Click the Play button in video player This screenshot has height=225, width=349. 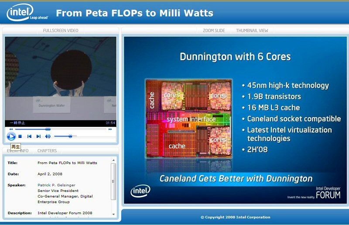11,136
